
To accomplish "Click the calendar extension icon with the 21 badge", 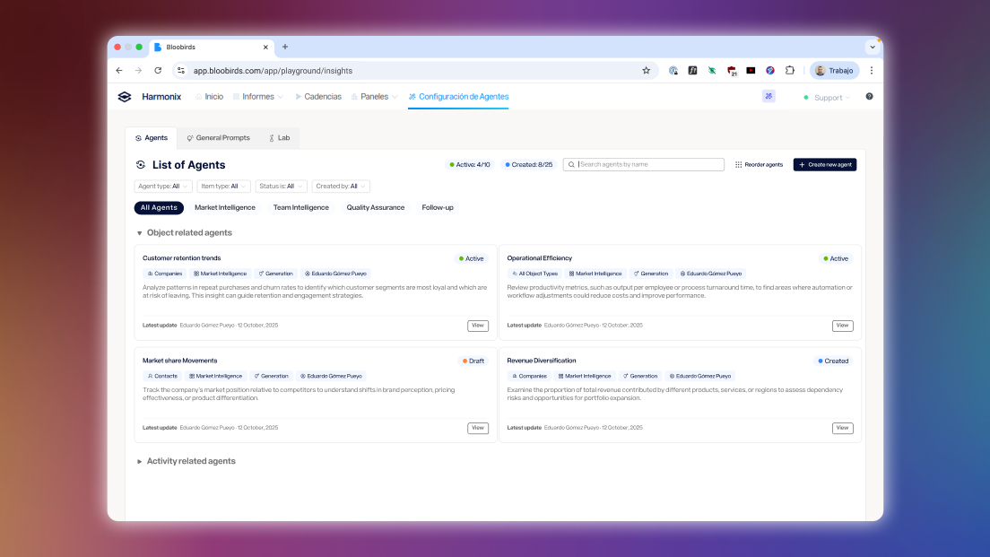I will point(732,71).
